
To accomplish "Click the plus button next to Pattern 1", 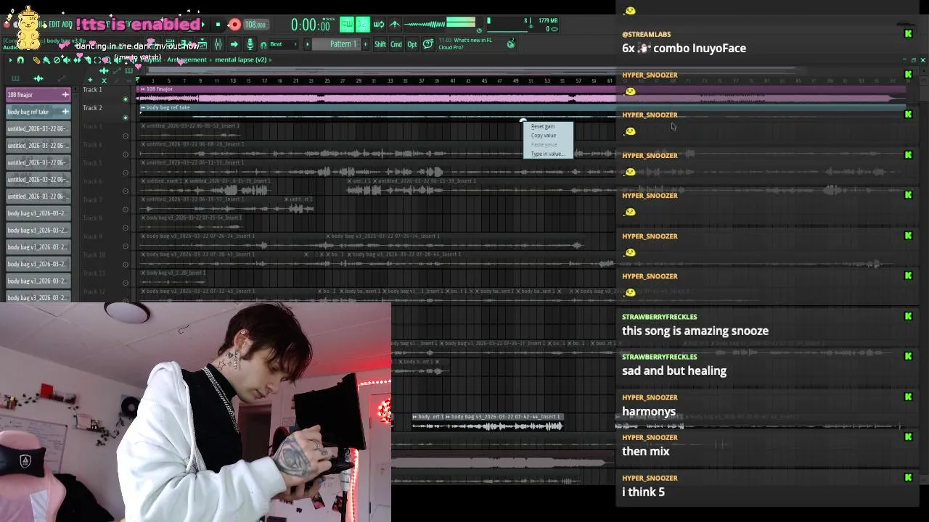I will (x=366, y=44).
